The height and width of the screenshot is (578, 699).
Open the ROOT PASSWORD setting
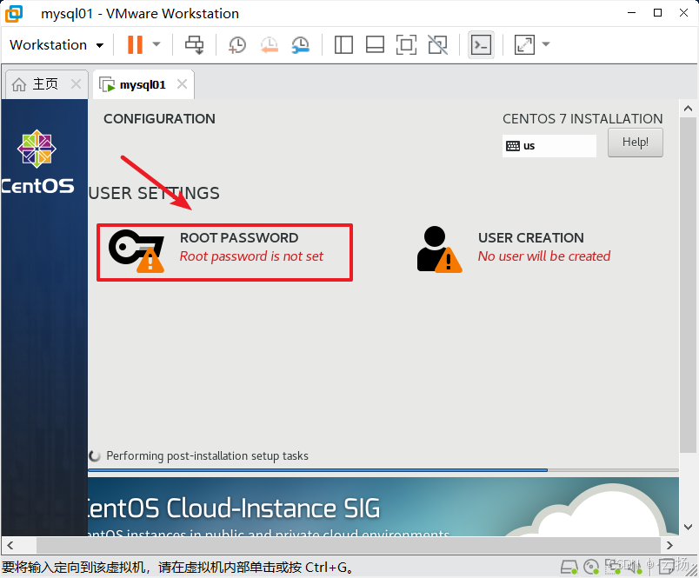coord(224,252)
